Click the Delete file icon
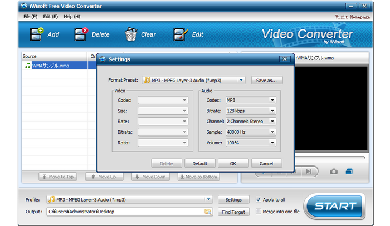Viewport: 390px width, 226px height. point(81,34)
